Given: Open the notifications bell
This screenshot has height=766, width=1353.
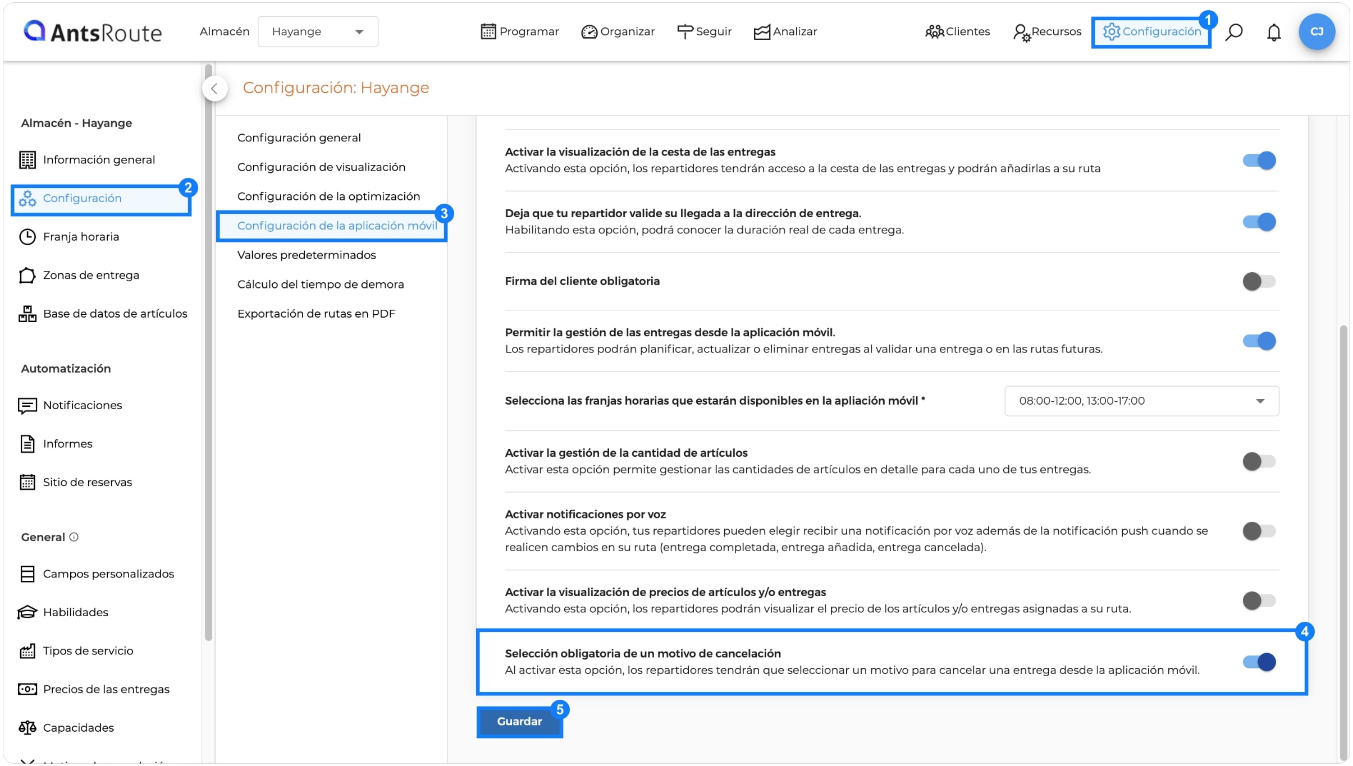Looking at the screenshot, I should [x=1274, y=33].
